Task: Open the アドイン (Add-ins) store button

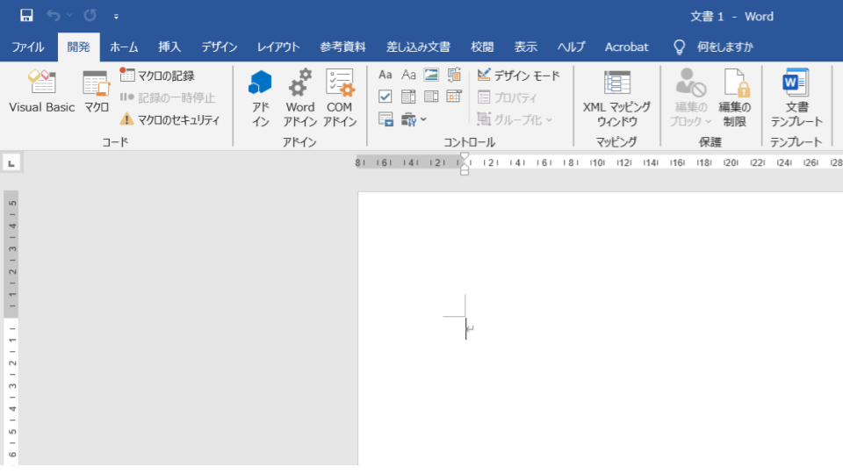Action: [x=260, y=97]
